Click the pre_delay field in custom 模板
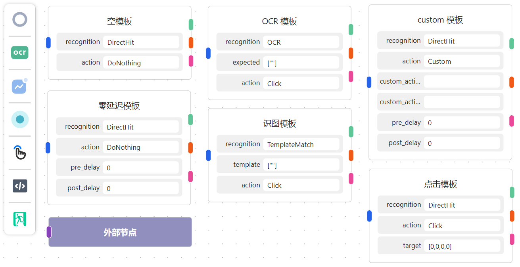This screenshot has width=520, height=267. coord(461,122)
